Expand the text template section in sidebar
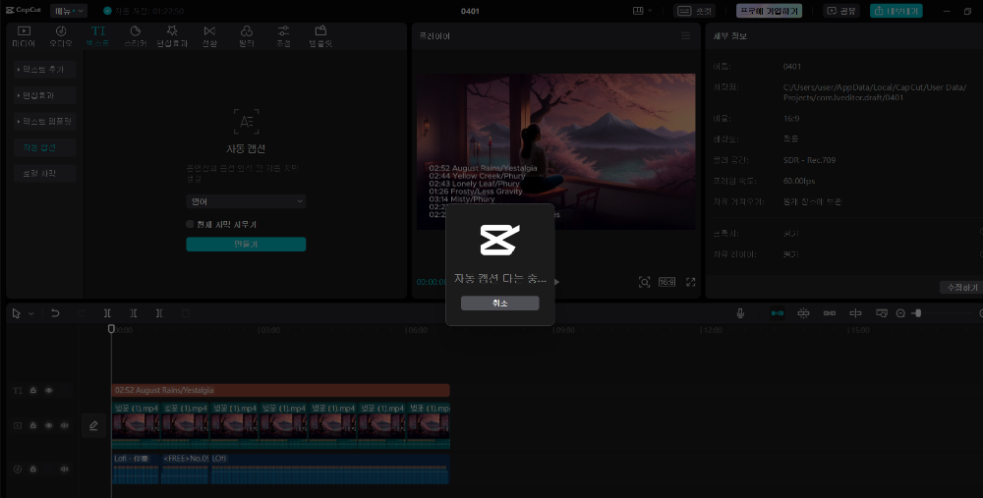The image size is (983, 498). (44, 122)
